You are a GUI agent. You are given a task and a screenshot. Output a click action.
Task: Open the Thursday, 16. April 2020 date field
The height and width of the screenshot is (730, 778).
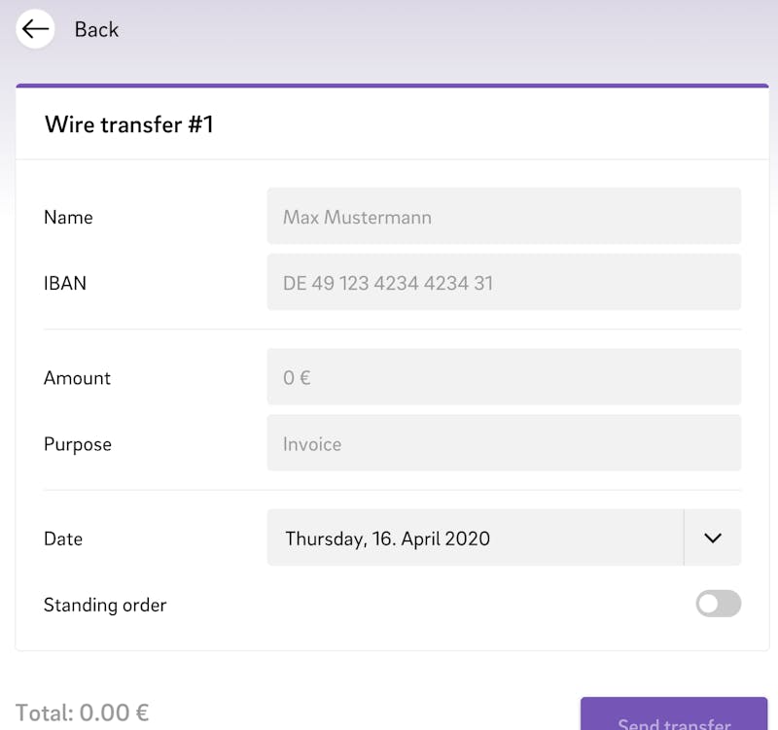[476, 538]
